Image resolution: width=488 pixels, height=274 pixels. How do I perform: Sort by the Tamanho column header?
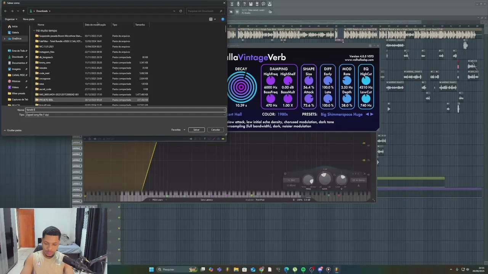140,25
